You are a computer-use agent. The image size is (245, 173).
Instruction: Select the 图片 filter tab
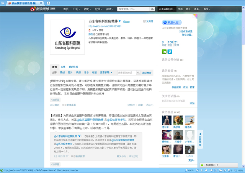(x=70, y=72)
